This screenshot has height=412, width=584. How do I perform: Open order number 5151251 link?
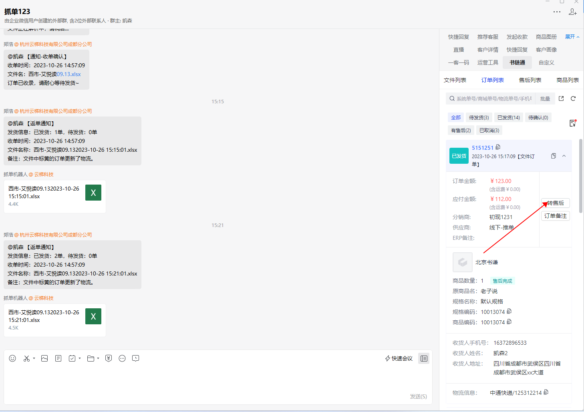tap(483, 148)
